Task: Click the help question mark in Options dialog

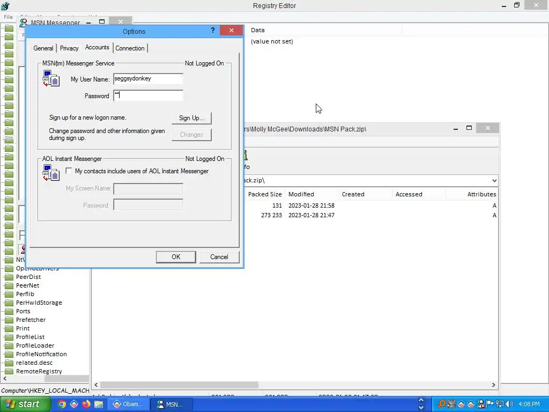Action: tap(212, 31)
